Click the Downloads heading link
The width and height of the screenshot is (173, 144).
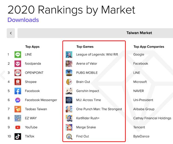coord(23,20)
